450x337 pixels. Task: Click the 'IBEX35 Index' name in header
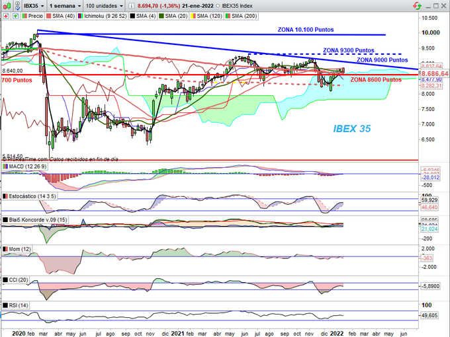(x=238, y=6)
